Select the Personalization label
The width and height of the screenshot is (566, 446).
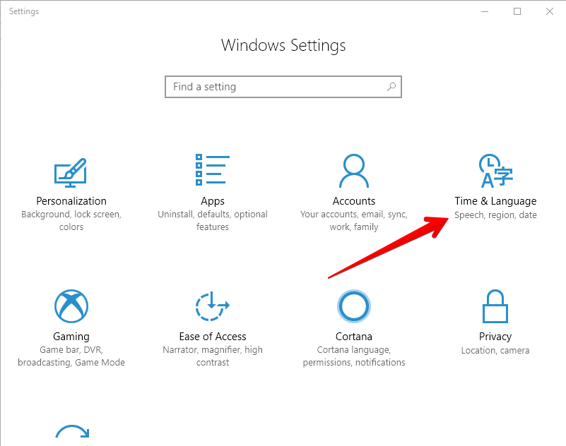71,201
